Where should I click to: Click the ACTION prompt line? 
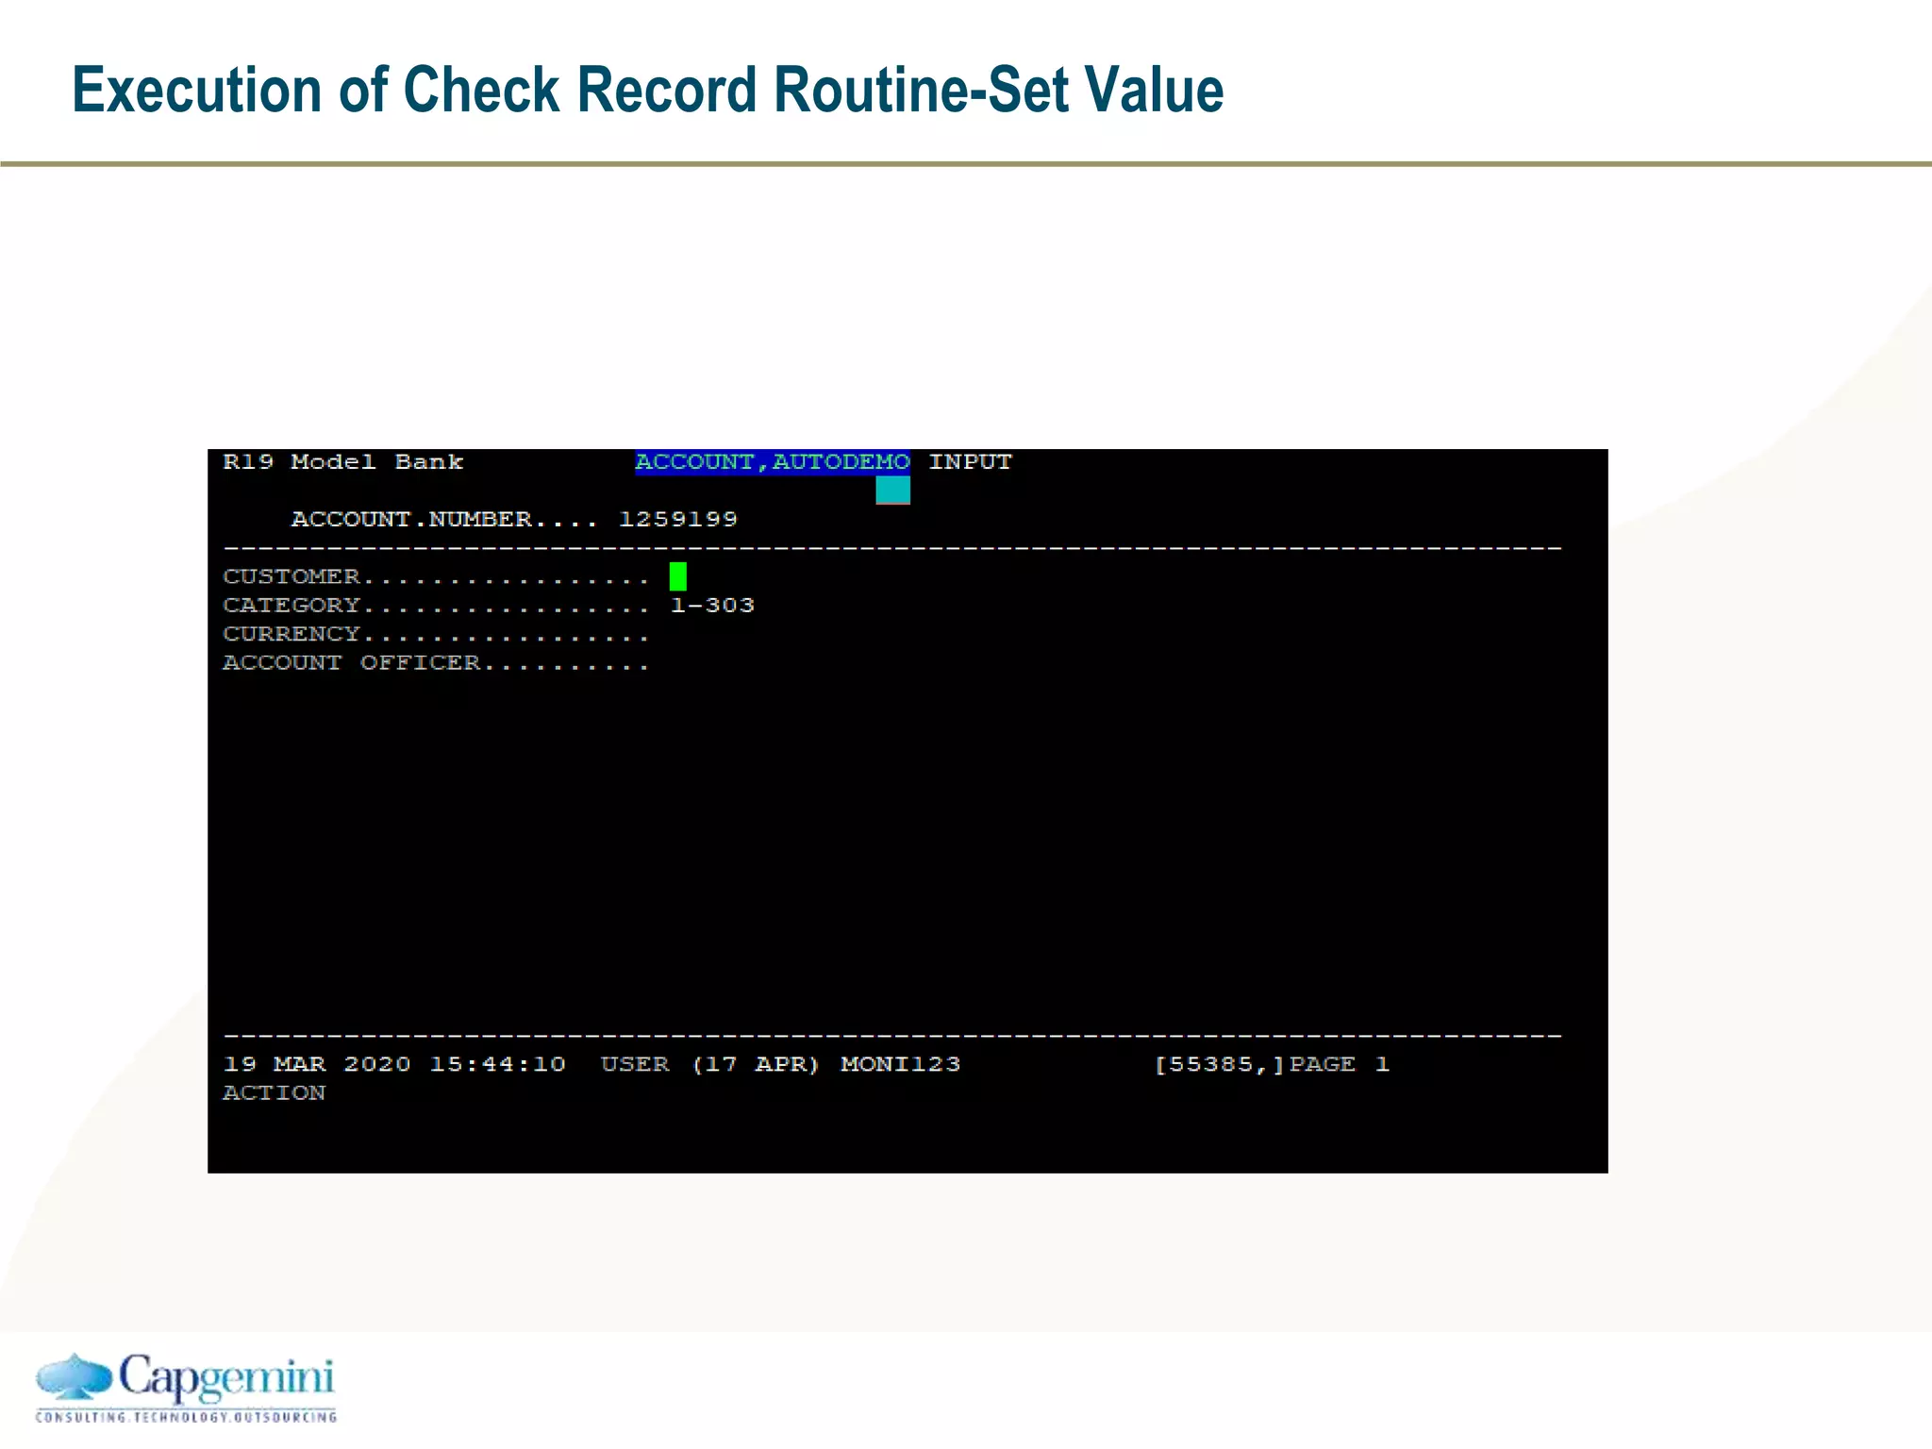pyautogui.click(x=275, y=1093)
